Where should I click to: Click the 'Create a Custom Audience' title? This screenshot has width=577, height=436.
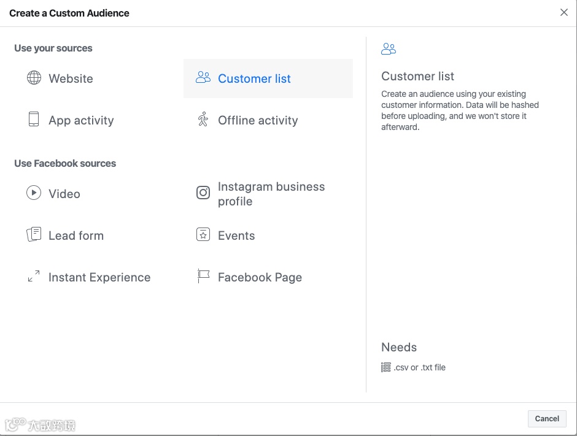pyautogui.click(x=69, y=13)
